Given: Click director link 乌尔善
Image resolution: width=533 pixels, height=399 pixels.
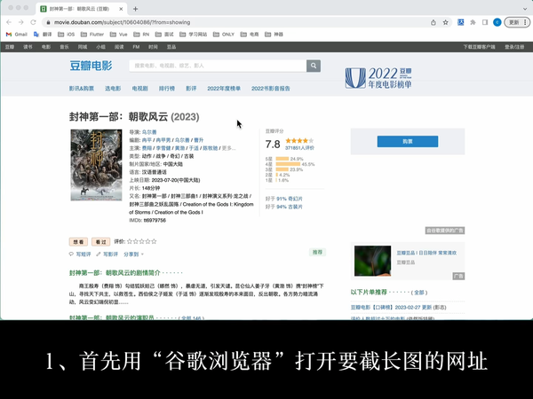Looking at the screenshot, I should 149,132.
